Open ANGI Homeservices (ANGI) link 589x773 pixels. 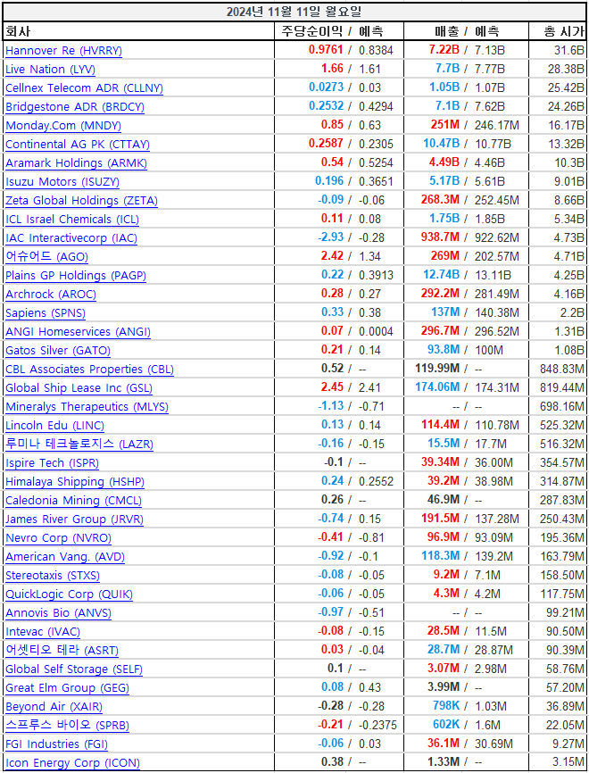(x=78, y=331)
